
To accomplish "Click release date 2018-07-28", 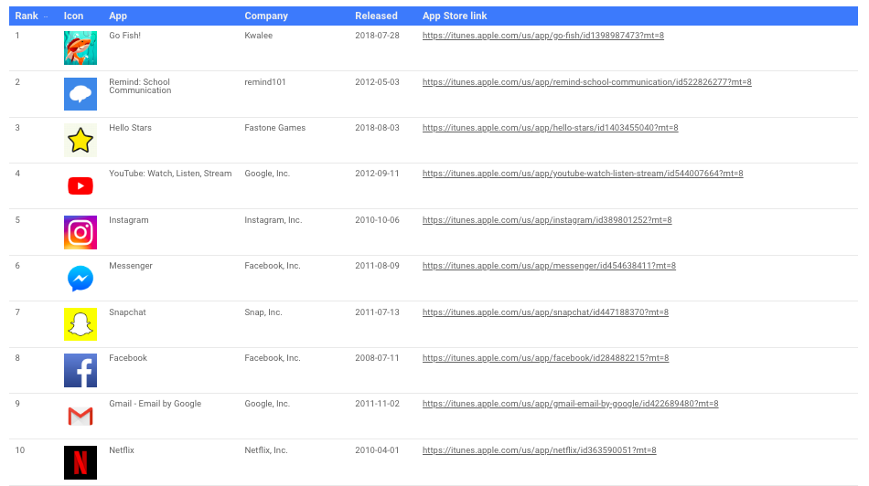I will [x=377, y=36].
